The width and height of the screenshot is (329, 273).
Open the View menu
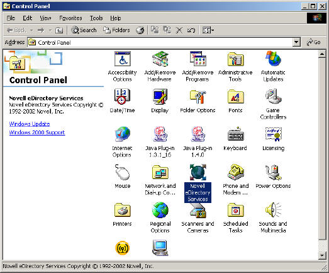point(45,18)
